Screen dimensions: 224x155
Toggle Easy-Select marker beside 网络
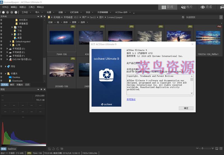(x=1, y=66)
